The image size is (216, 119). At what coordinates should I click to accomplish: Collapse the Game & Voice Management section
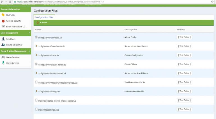coord(29,51)
